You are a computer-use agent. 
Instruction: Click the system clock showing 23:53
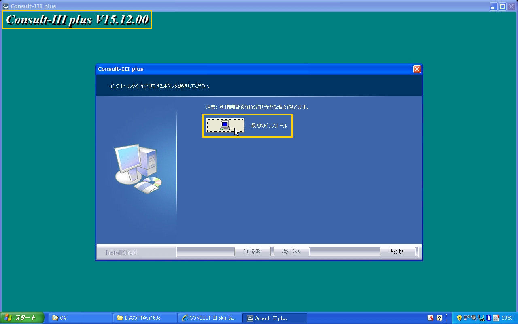pos(507,318)
